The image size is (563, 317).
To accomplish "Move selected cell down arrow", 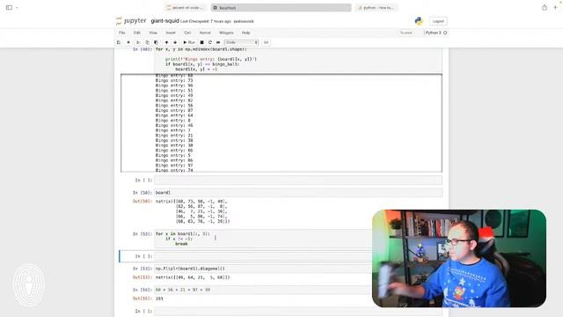I will tap(175, 42).
